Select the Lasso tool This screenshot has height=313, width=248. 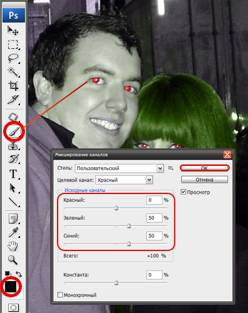pyautogui.click(x=13, y=58)
